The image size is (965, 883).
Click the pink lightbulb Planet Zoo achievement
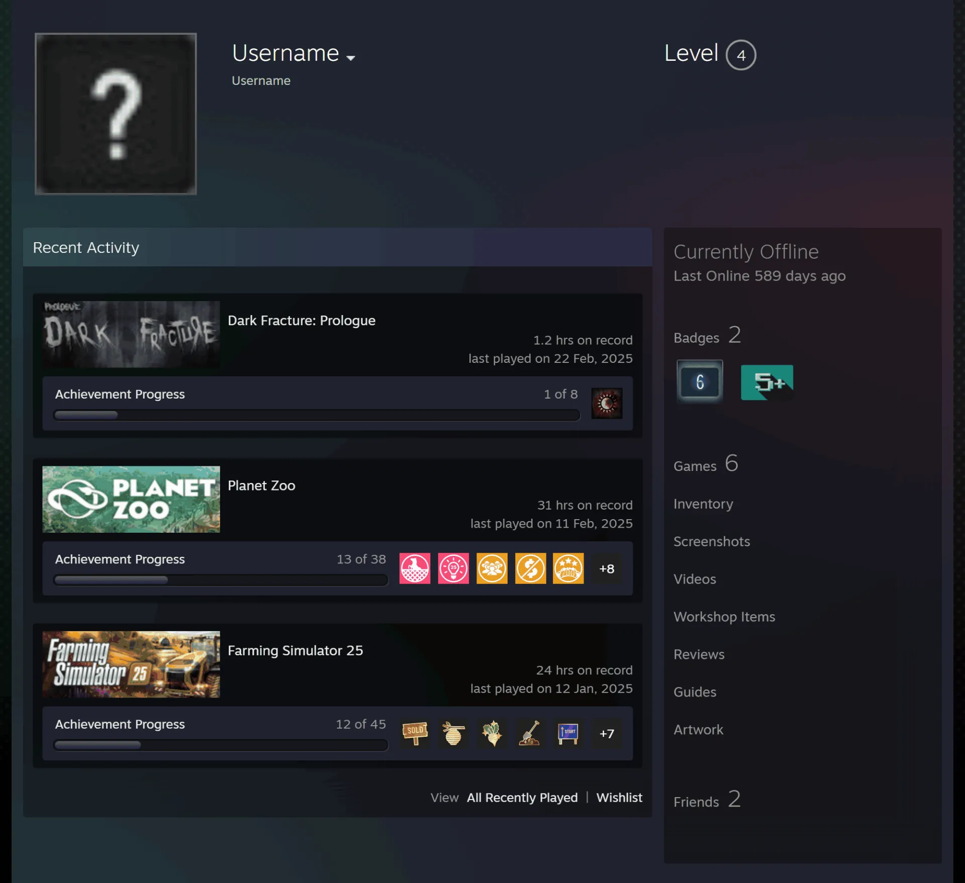[453, 568]
